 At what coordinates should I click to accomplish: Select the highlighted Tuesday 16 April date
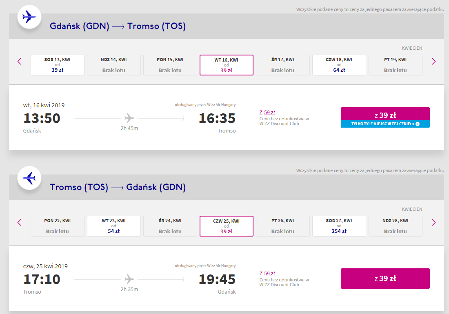pos(227,65)
